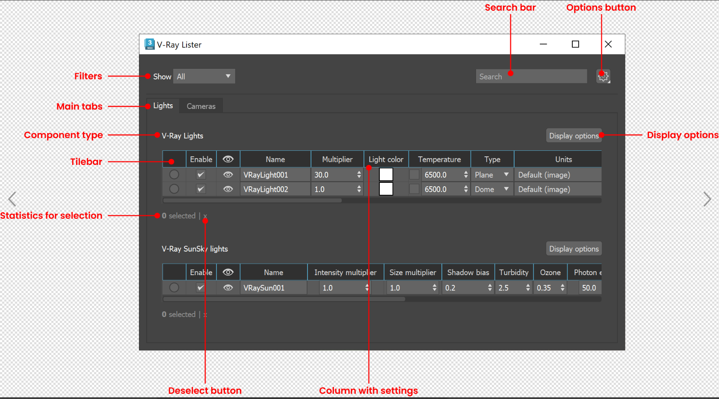The width and height of the screenshot is (719, 399).
Task: Open Units dropdown for VRayLight001
Action: coord(558,175)
